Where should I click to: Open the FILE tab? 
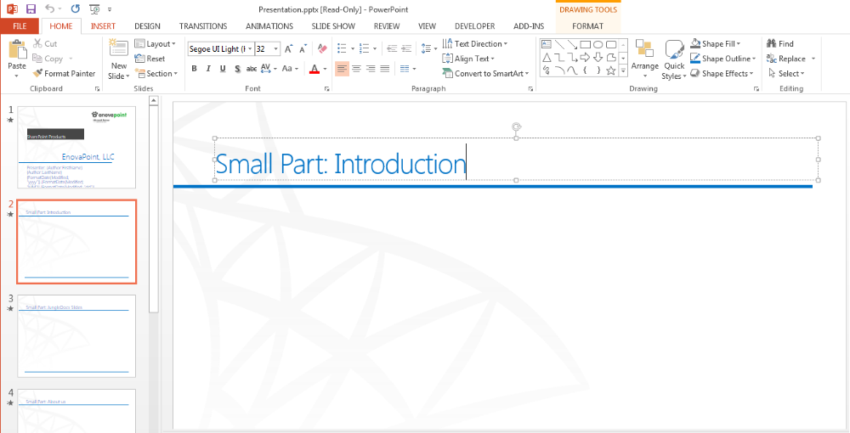click(20, 26)
